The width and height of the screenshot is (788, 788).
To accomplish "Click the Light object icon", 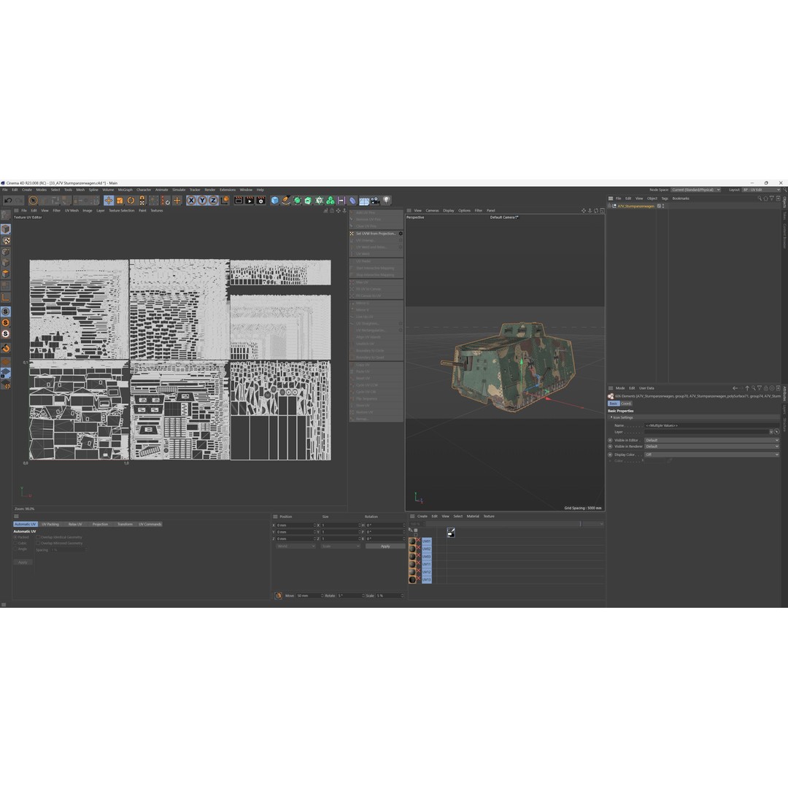I will pos(386,201).
